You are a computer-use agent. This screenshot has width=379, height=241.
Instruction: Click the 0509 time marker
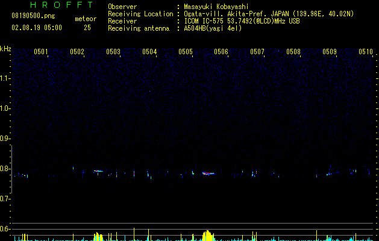(x=330, y=51)
